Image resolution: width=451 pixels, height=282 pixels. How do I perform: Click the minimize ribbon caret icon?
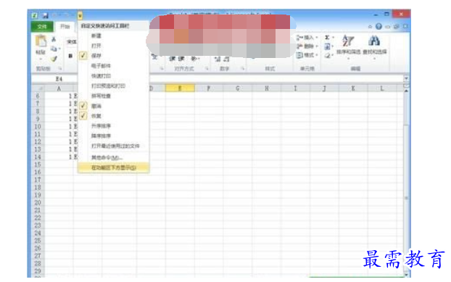tap(370, 26)
